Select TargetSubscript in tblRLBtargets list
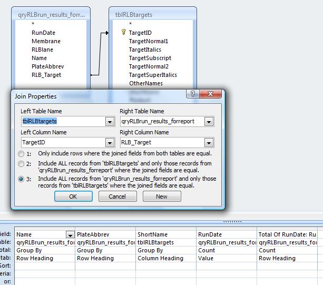The image size is (323, 285). point(150,58)
